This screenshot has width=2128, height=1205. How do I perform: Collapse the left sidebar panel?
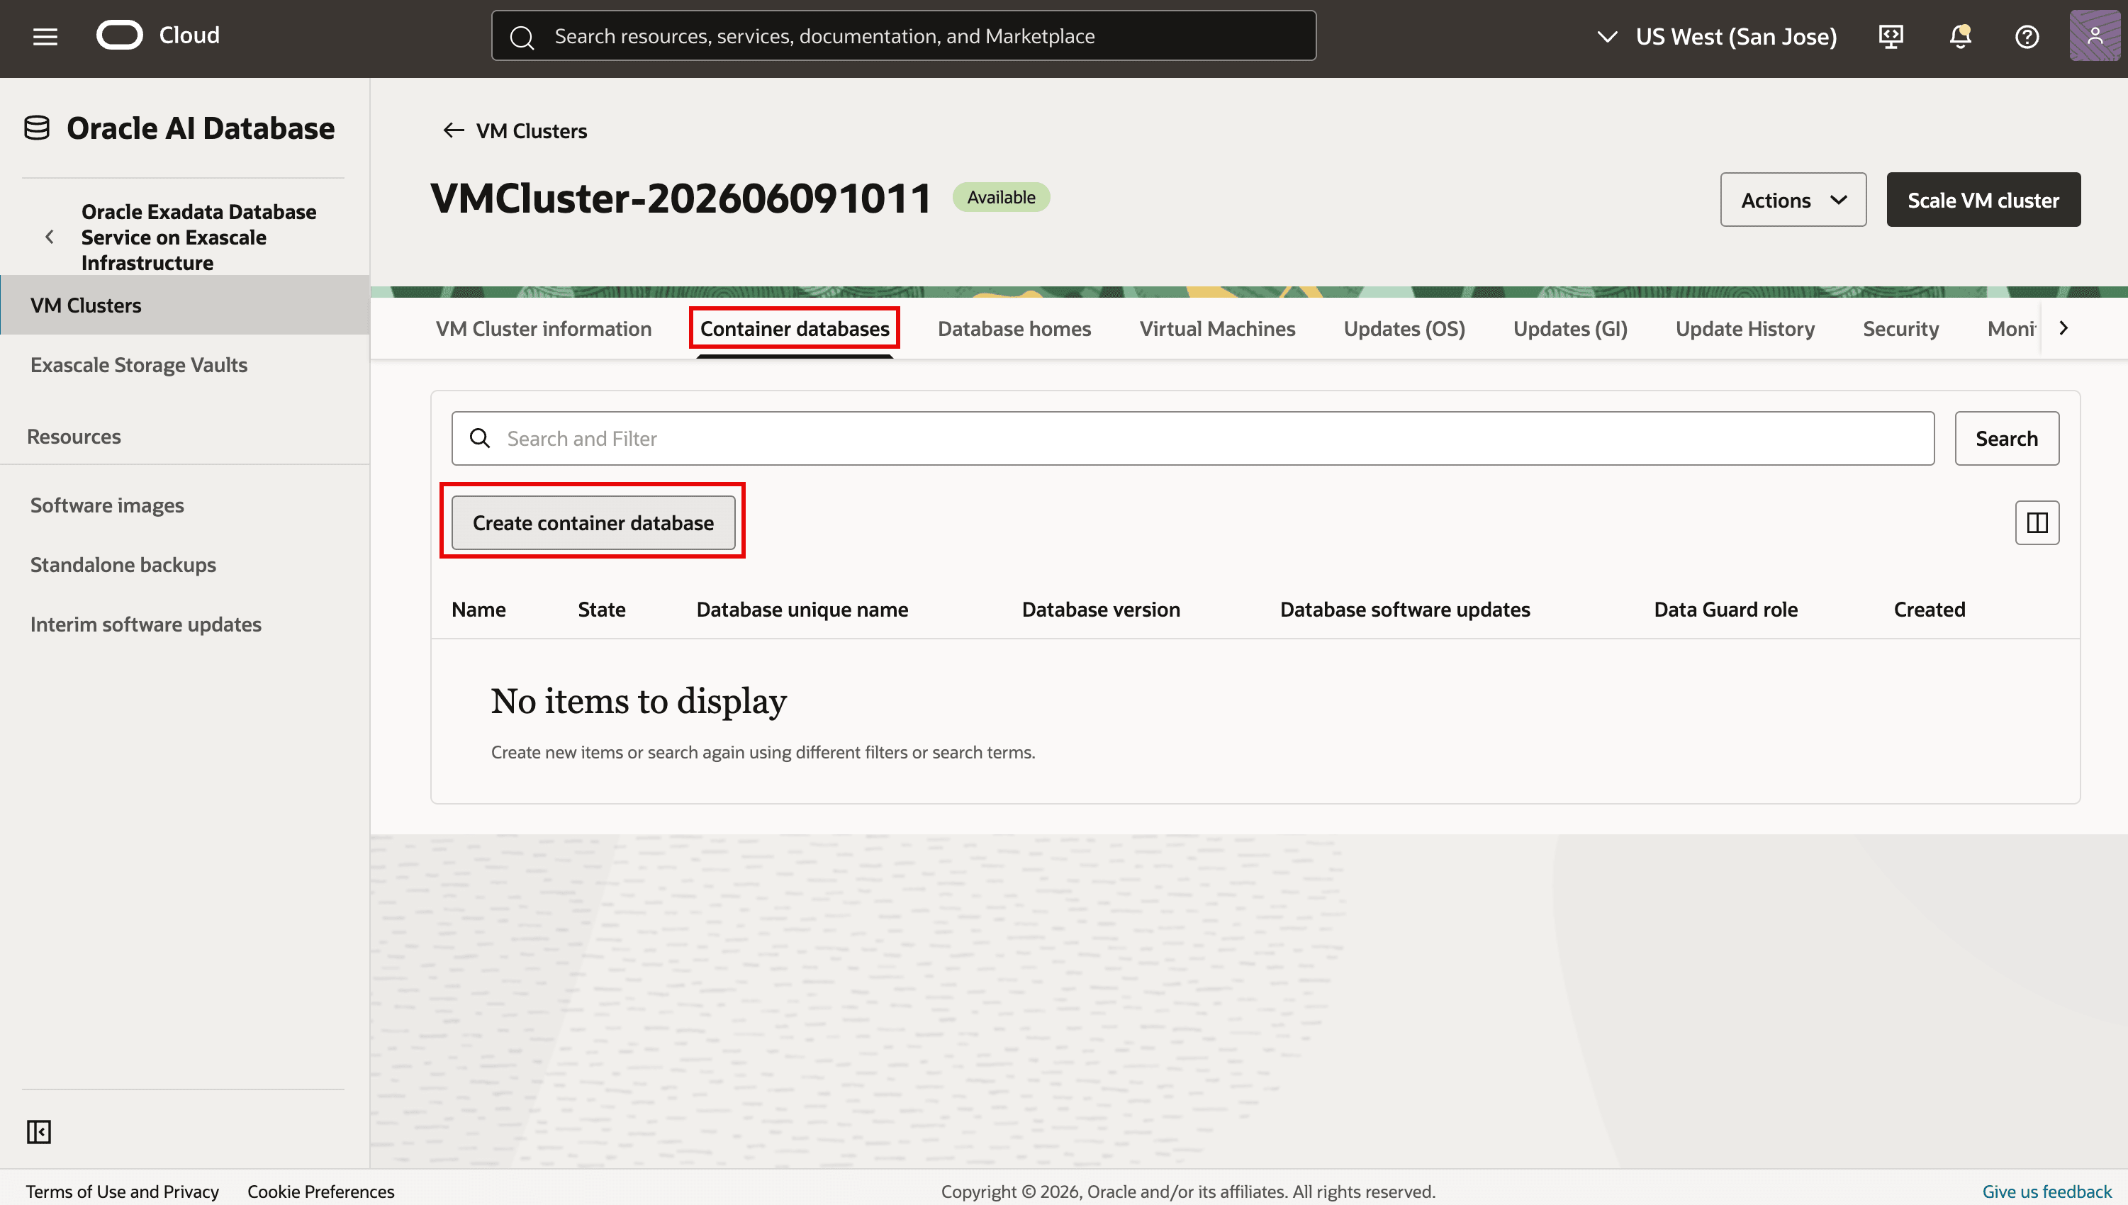pyautogui.click(x=39, y=1131)
